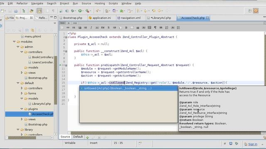Open explorer view menu triangle
This screenshot has height=149, width=266.
click(x=54, y=23)
